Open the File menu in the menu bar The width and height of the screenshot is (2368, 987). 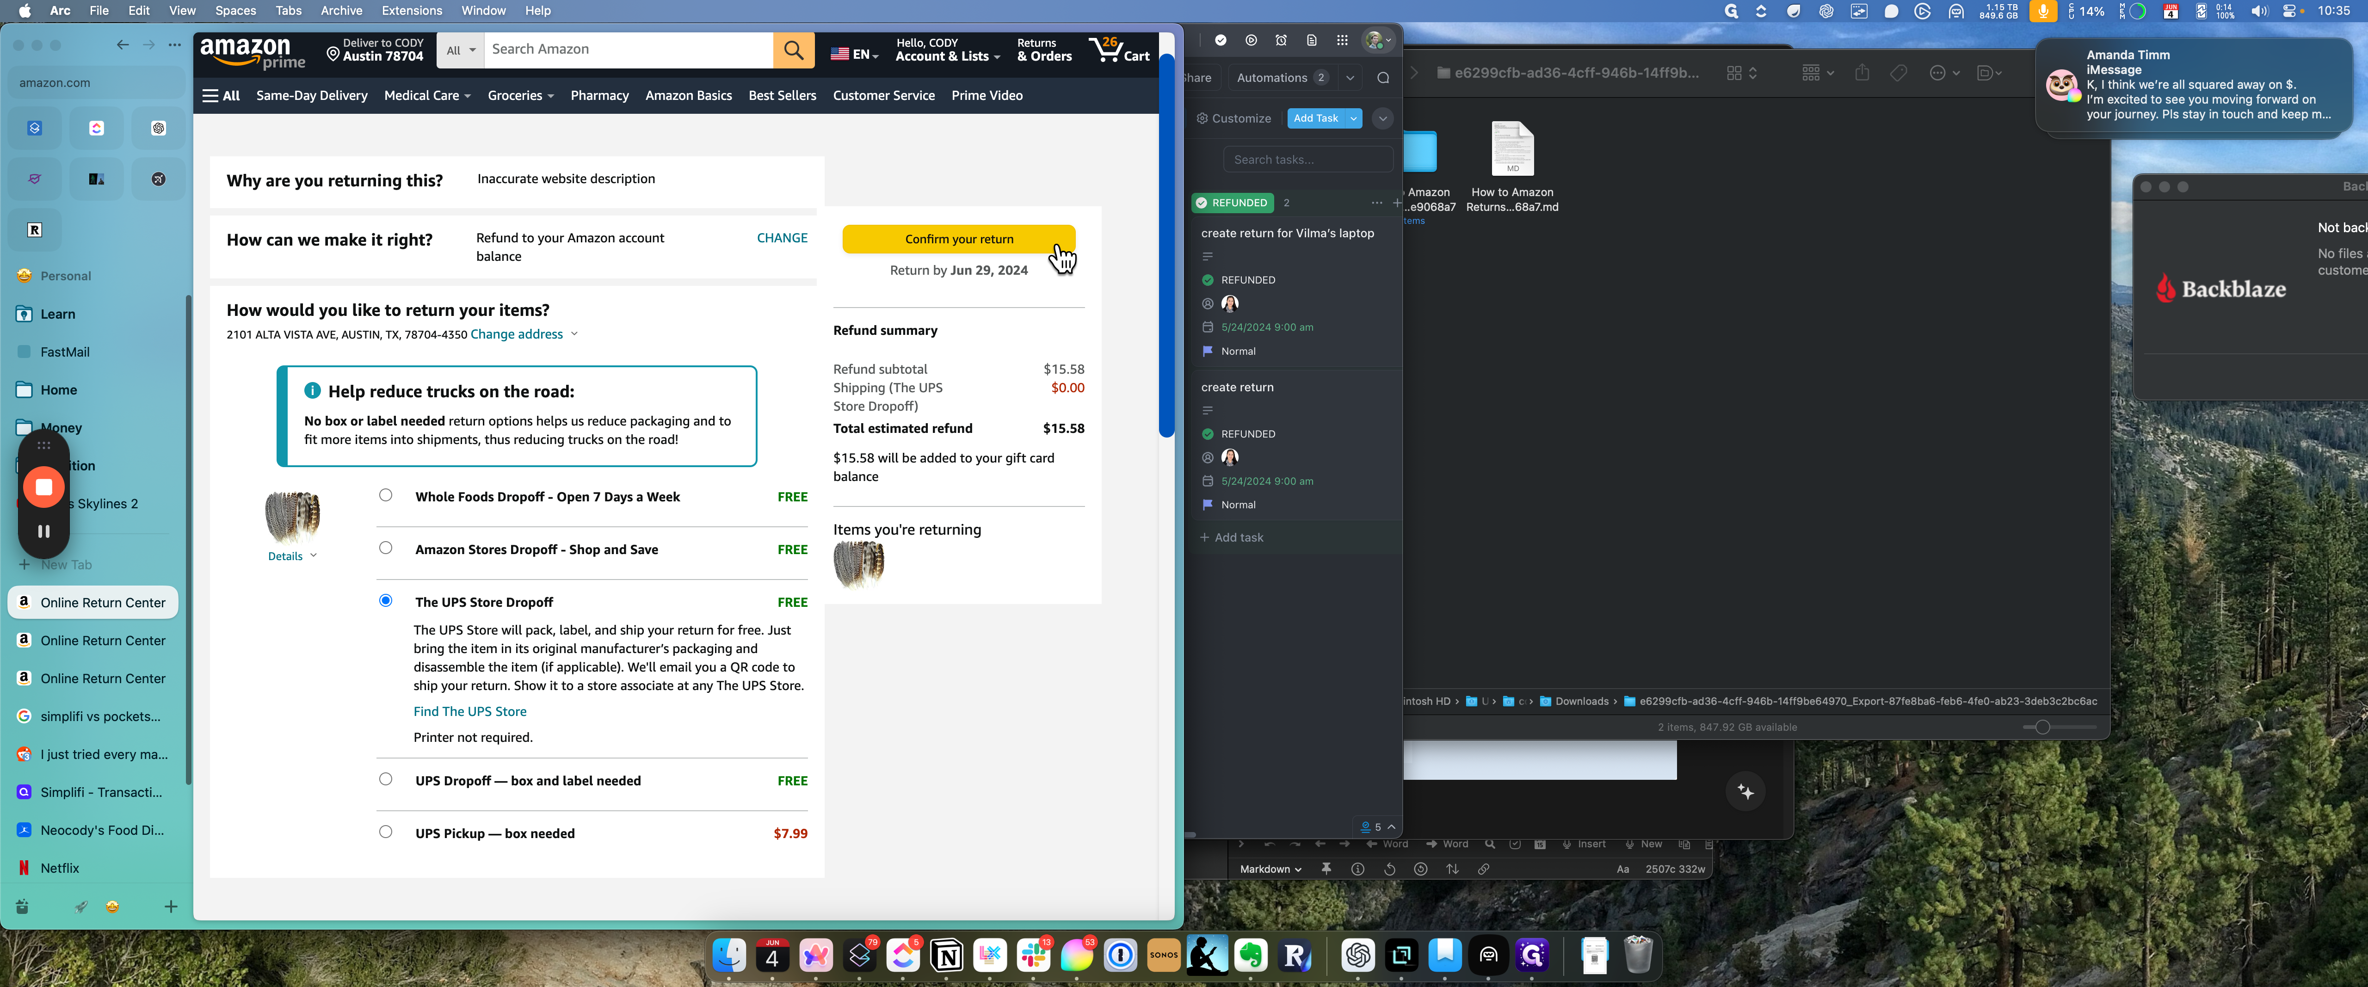tap(99, 10)
